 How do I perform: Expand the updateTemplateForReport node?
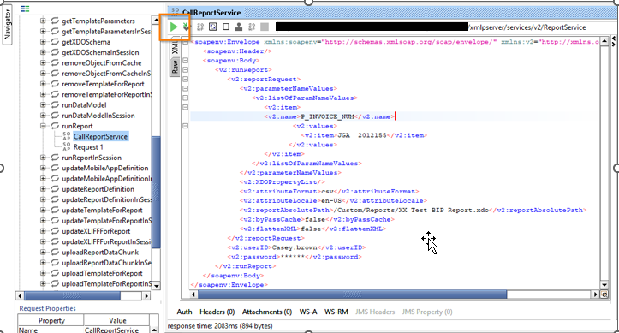click(43, 210)
